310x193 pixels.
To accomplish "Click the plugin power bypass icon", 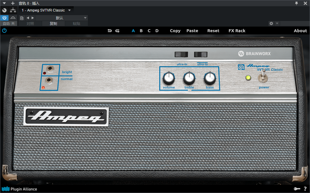I will pyautogui.click(x=4, y=31).
